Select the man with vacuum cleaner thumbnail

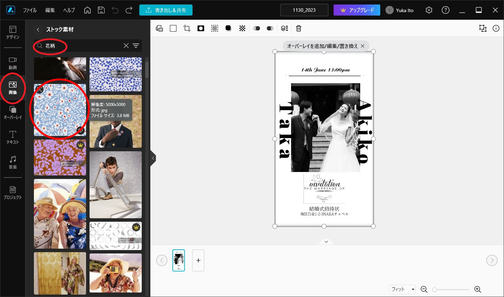[115, 185]
